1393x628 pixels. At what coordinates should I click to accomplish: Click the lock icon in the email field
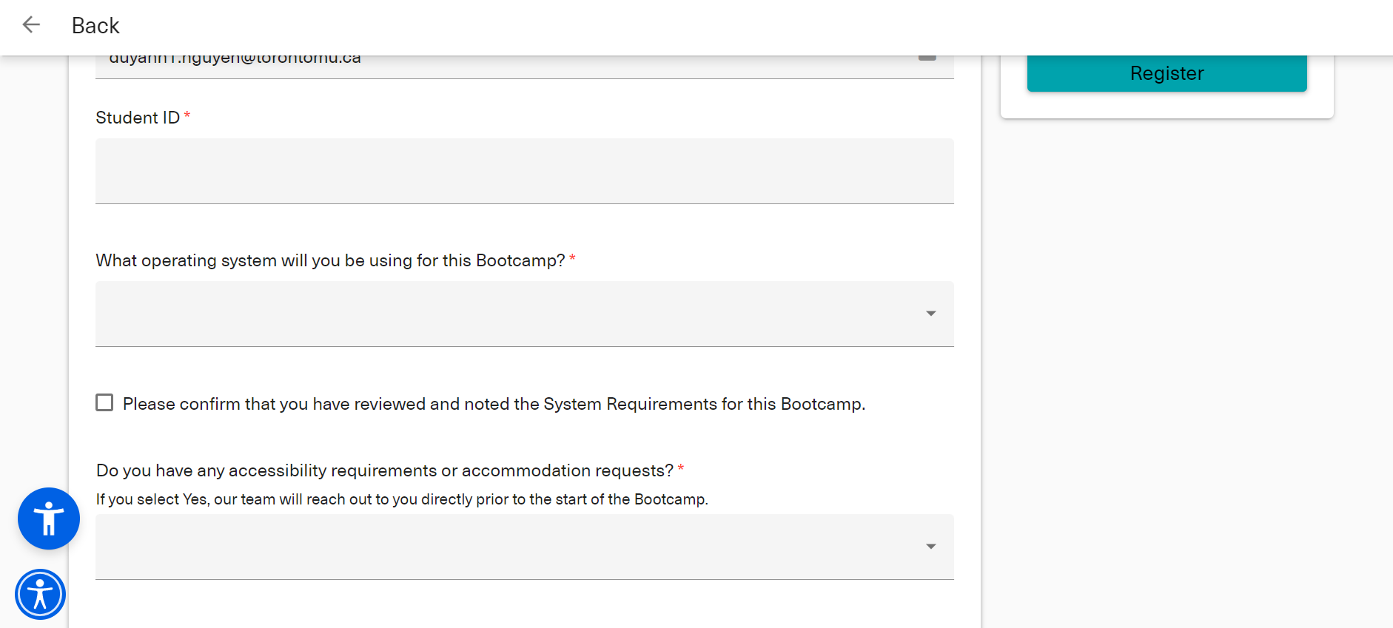coord(927,58)
